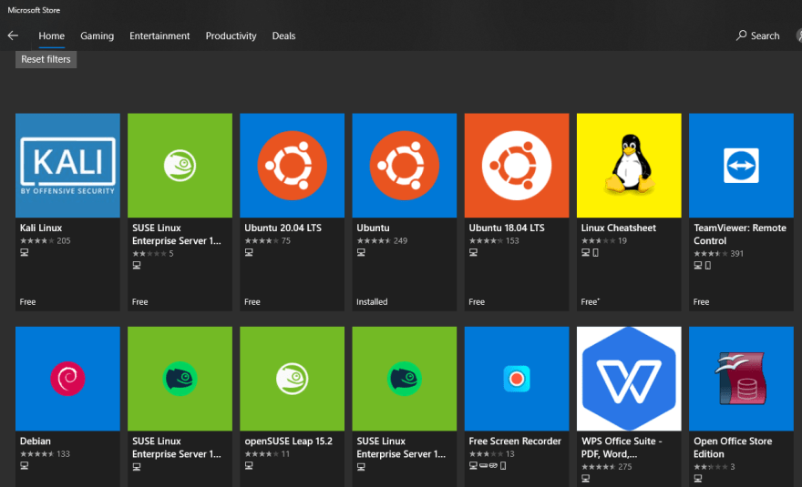Open the Linux Cheatsheet penguin icon
Screen dimensions: 802x487
point(629,166)
